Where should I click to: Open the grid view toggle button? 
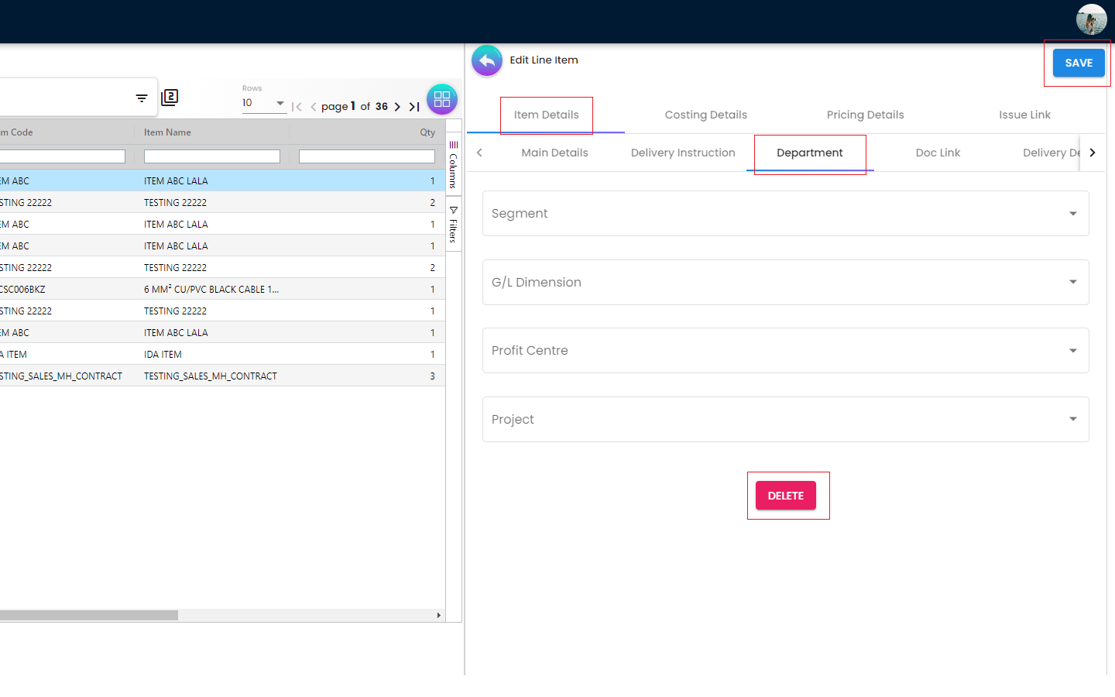click(x=442, y=99)
